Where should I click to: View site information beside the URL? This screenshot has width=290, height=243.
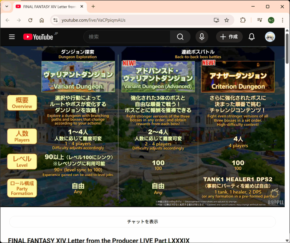[x=56, y=20]
